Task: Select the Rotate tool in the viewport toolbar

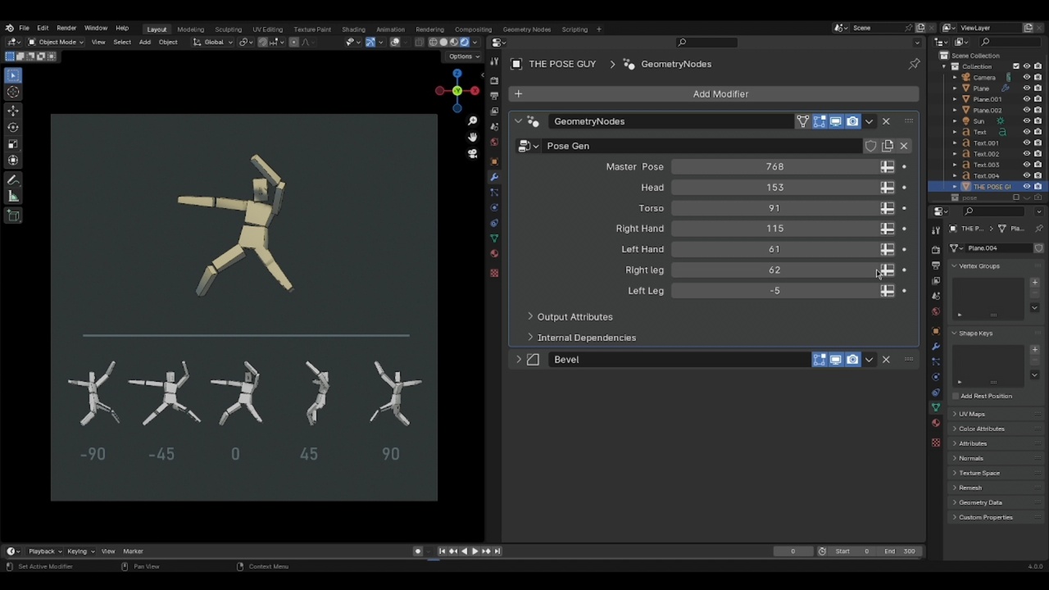Action: (13, 127)
